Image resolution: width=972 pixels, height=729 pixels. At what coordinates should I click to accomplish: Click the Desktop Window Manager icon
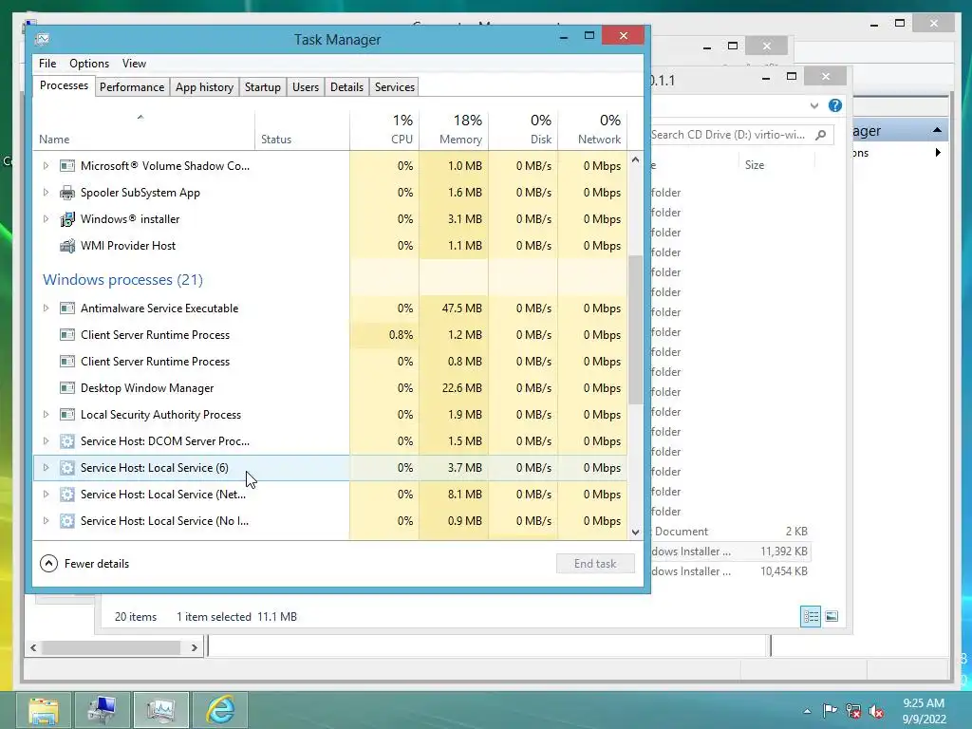coord(67,388)
